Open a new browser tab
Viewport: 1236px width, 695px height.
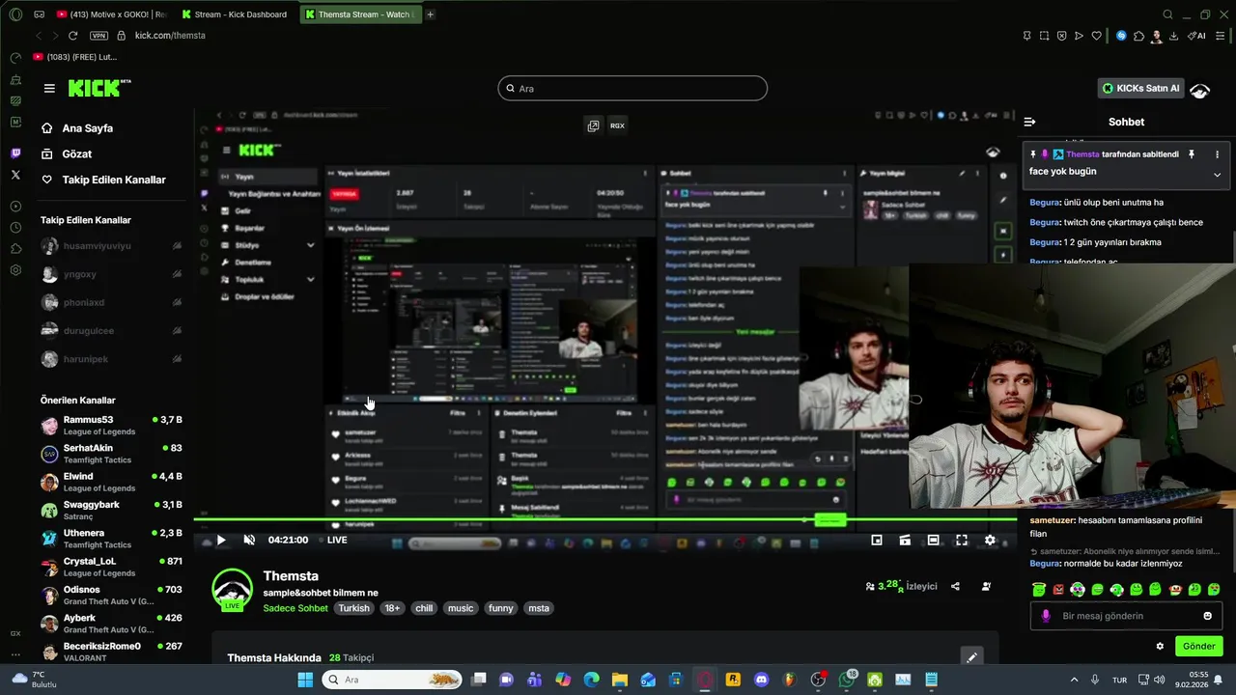click(x=431, y=14)
